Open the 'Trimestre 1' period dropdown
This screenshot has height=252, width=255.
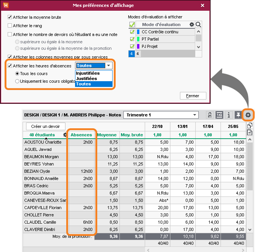pyautogui.click(x=161, y=115)
